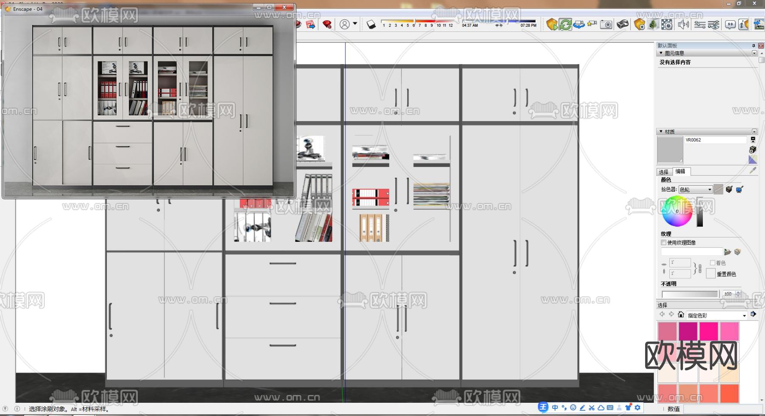Open the favorite views camera icon
This screenshot has height=416, width=765.
592,24
